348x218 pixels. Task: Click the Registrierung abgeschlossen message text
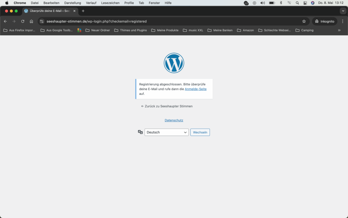tap(173, 89)
